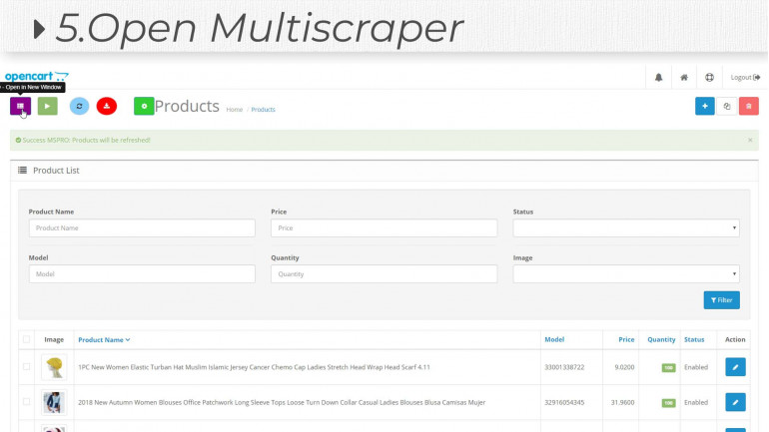Edit the Autumn Women Blouses product
This screenshot has width=769, height=432.
point(735,402)
